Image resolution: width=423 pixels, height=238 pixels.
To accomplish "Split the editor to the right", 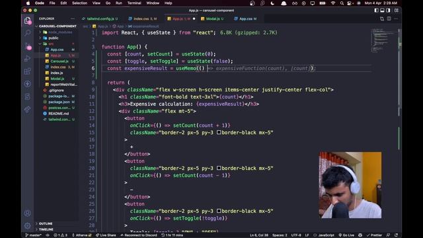I will 389,19.
